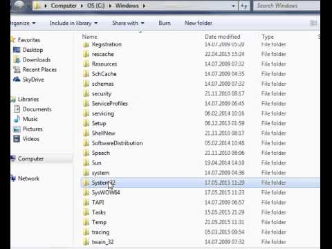The height and width of the screenshot is (249, 332).
Task: Sort by the Date modified column header
Action: pyautogui.click(x=223, y=37)
